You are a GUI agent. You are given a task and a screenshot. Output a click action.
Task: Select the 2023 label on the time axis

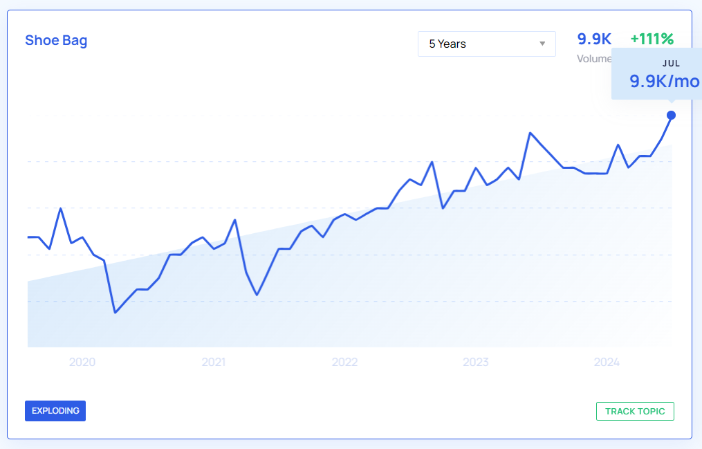pos(476,362)
